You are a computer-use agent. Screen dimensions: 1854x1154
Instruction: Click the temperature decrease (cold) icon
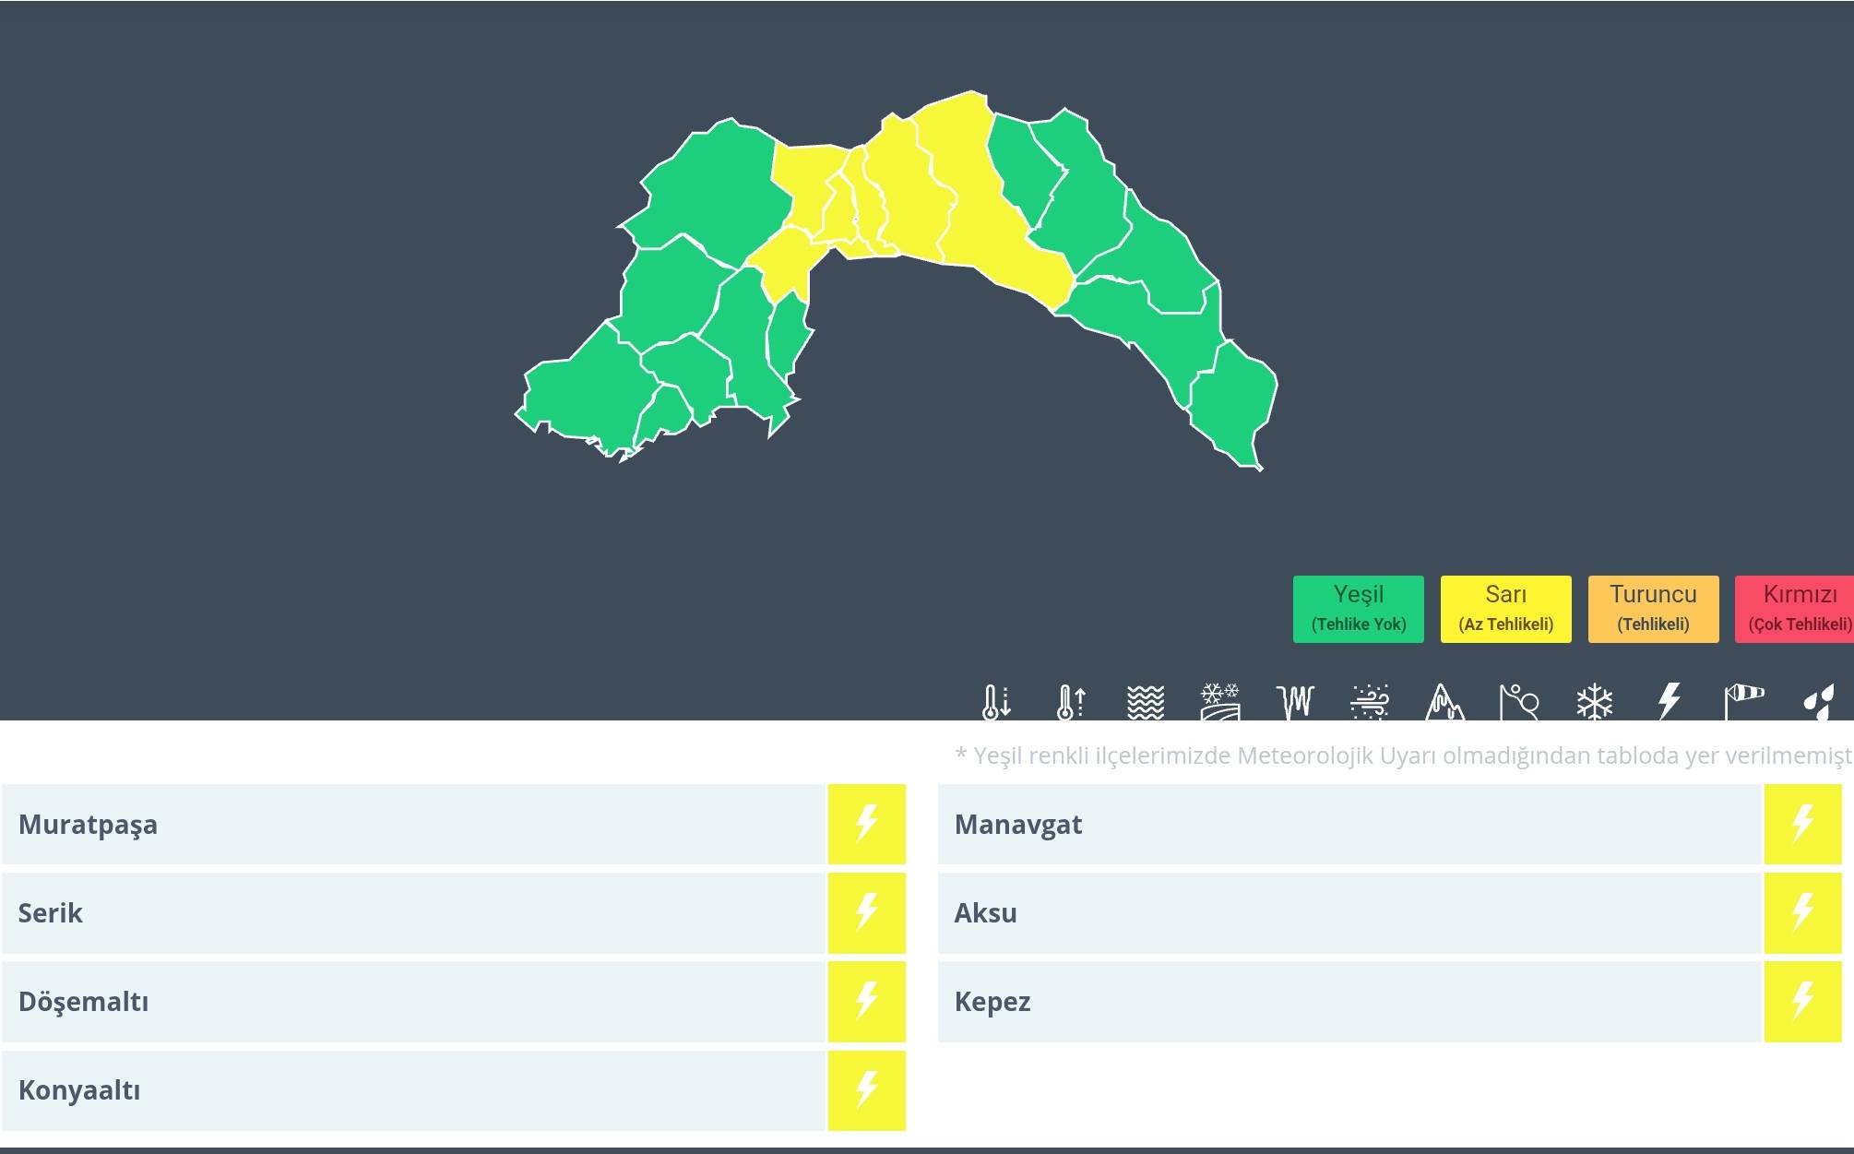tap(996, 701)
